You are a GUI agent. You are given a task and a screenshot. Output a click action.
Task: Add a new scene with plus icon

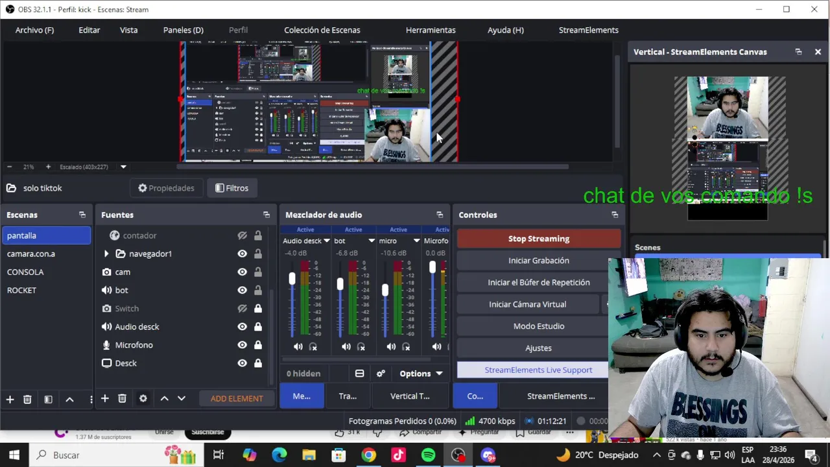[10, 400]
